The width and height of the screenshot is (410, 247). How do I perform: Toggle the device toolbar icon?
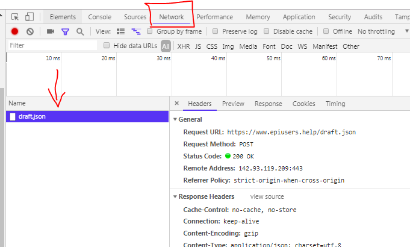tap(30, 17)
